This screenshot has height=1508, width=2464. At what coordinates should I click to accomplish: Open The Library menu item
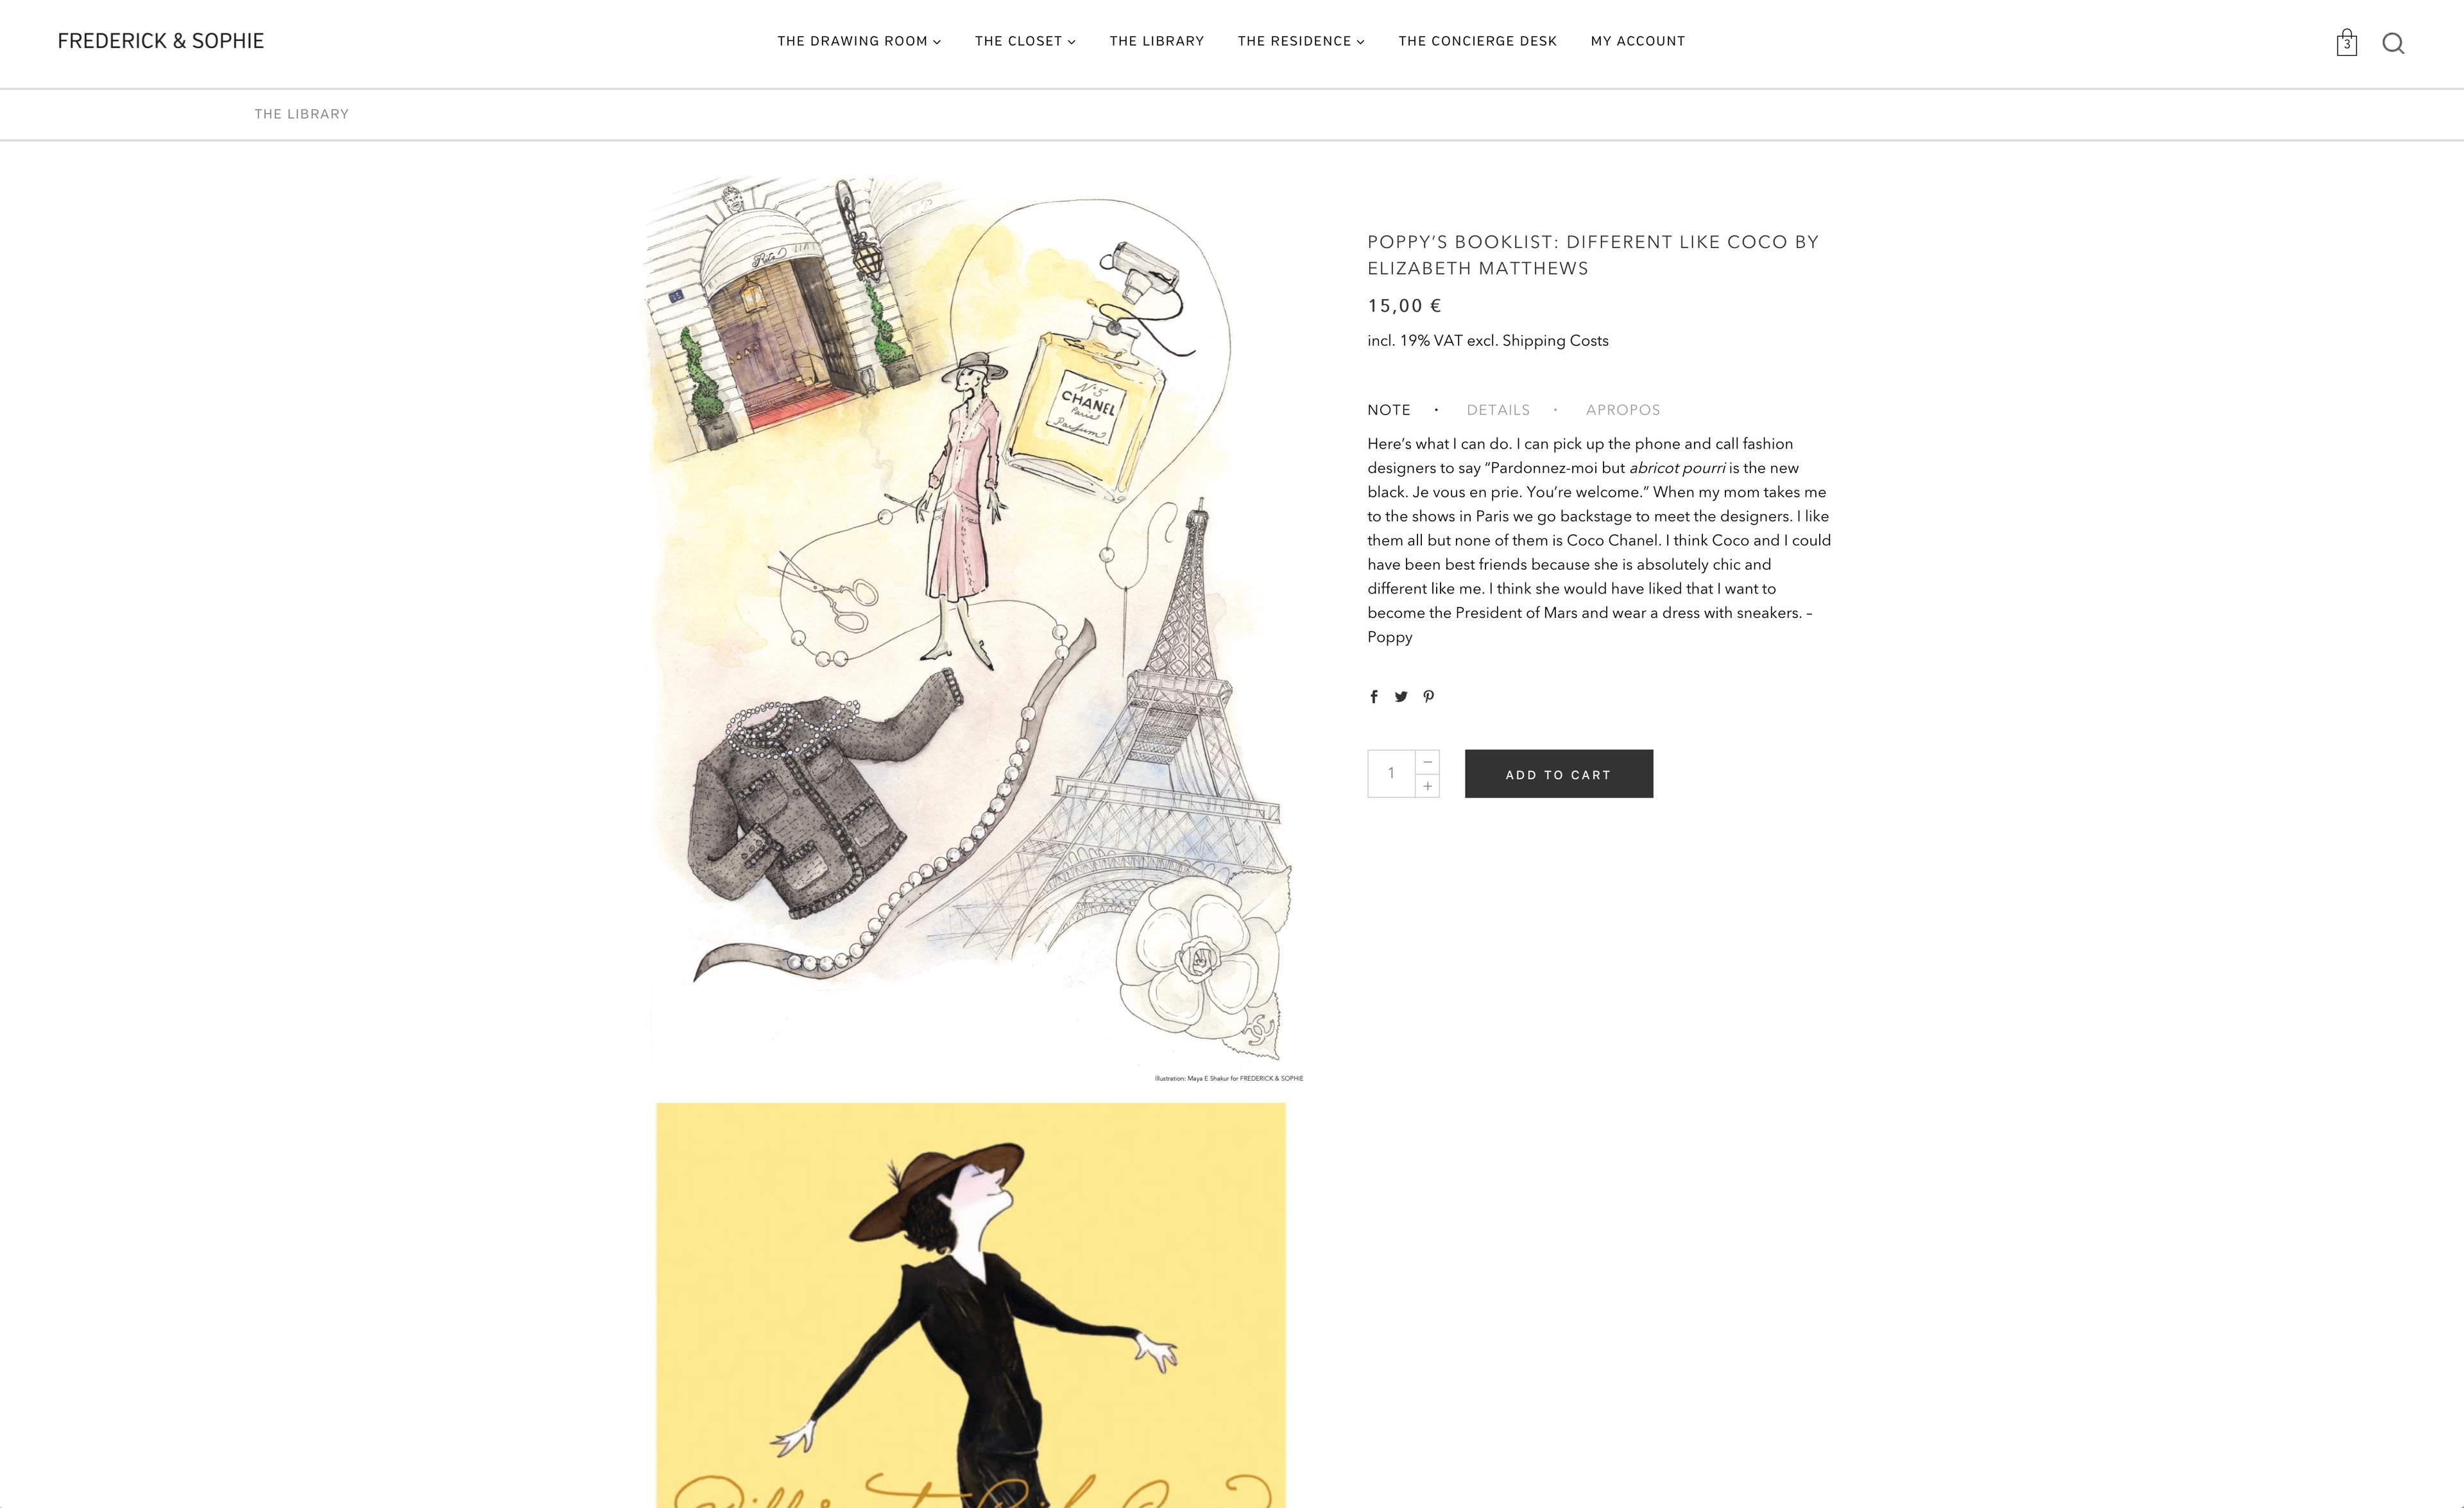point(1157,41)
